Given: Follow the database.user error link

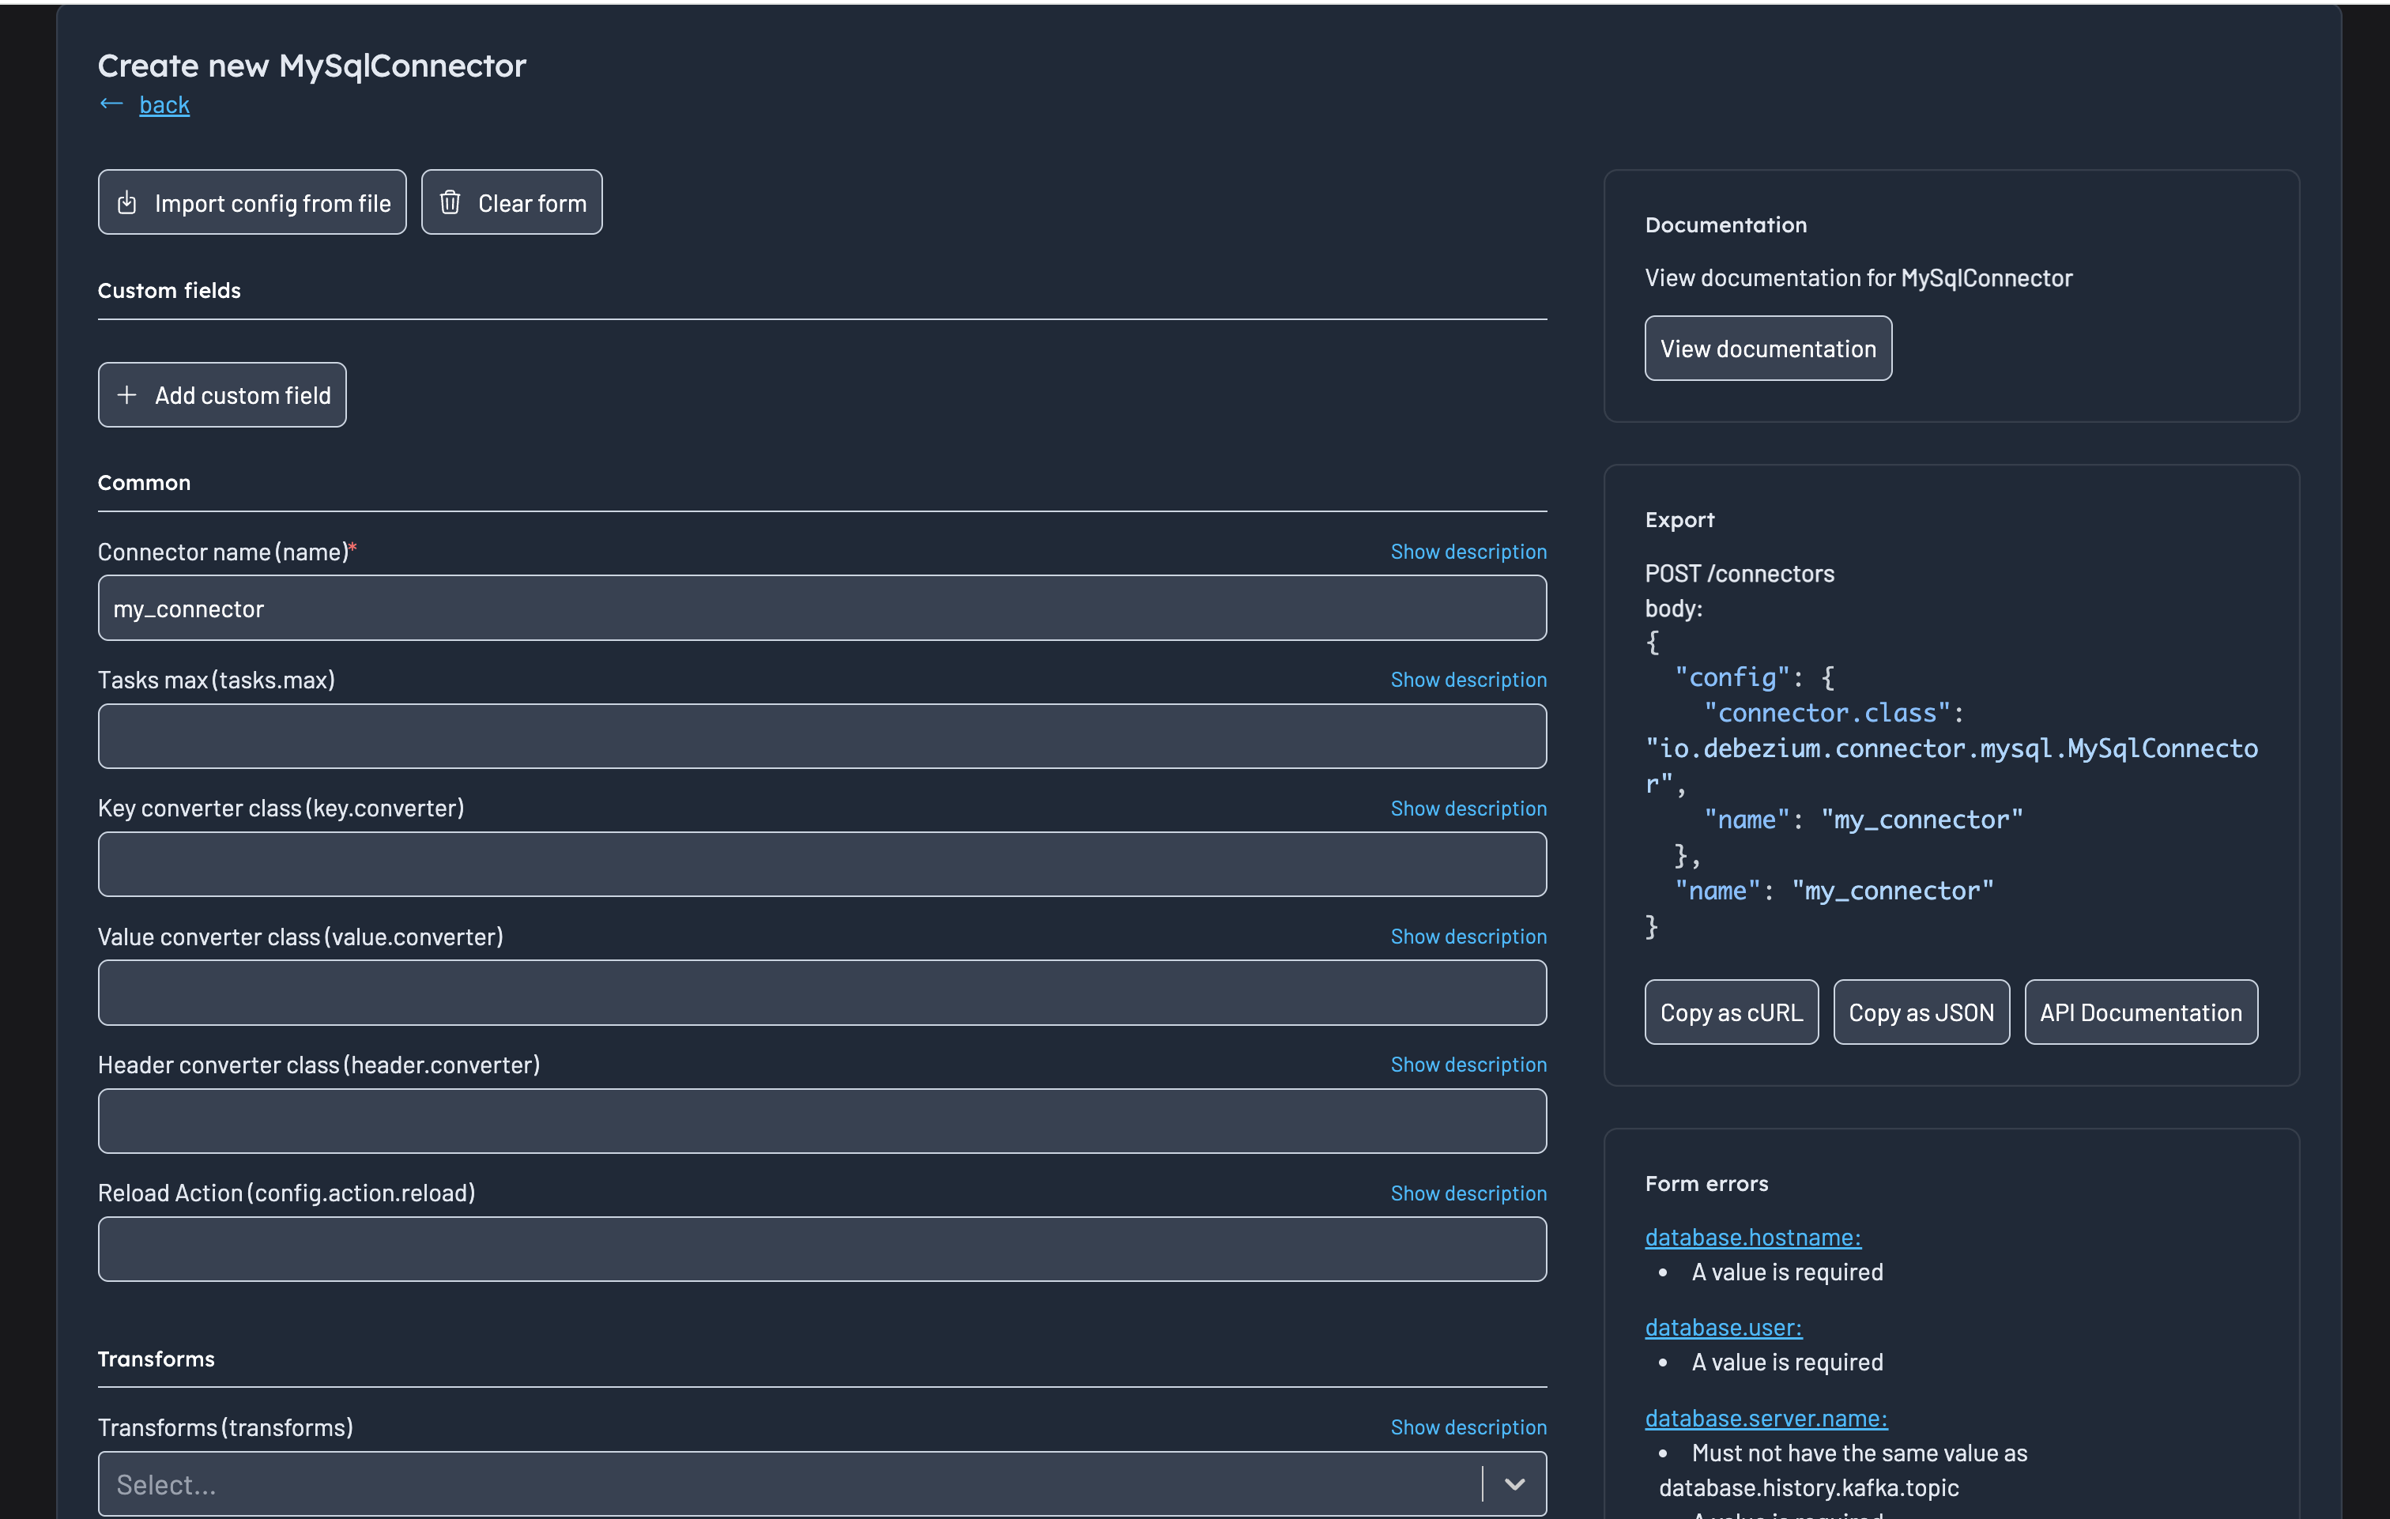Looking at the screenshot, I should point(1723,1326).
